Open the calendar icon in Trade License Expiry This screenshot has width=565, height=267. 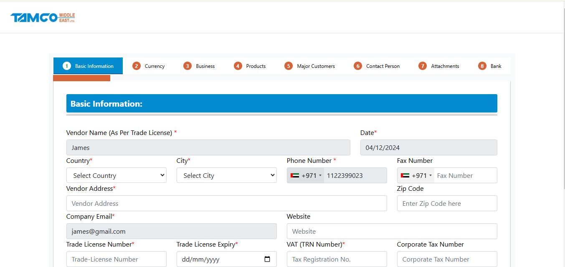[267, 259]
